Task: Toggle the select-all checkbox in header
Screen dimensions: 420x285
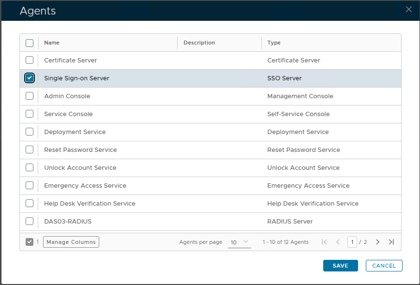Action: point(30,43)
